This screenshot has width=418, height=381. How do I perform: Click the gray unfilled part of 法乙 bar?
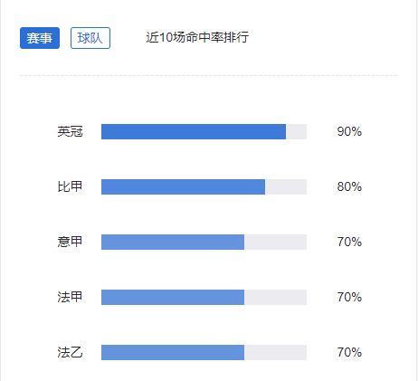coord(276,352)
